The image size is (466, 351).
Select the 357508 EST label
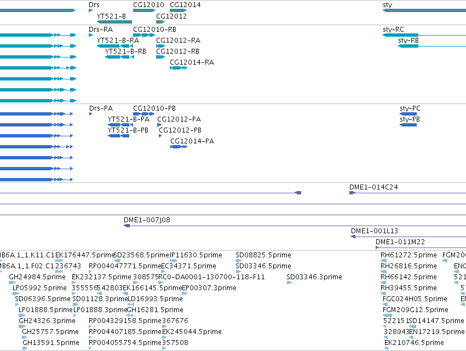pos(175,343)
